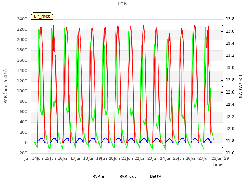Click the 13.0 right-axis tick value
Viewport: 246px width, 184px height.
(230, 67)
